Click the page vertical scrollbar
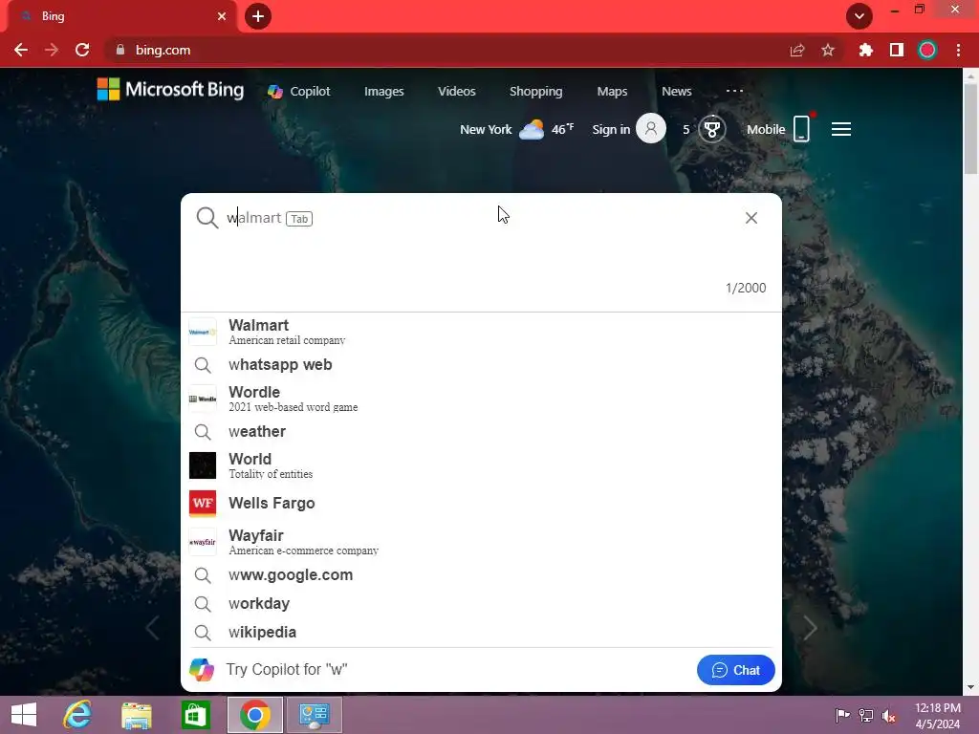Screen dimensions: 979x734 [970, 129]
